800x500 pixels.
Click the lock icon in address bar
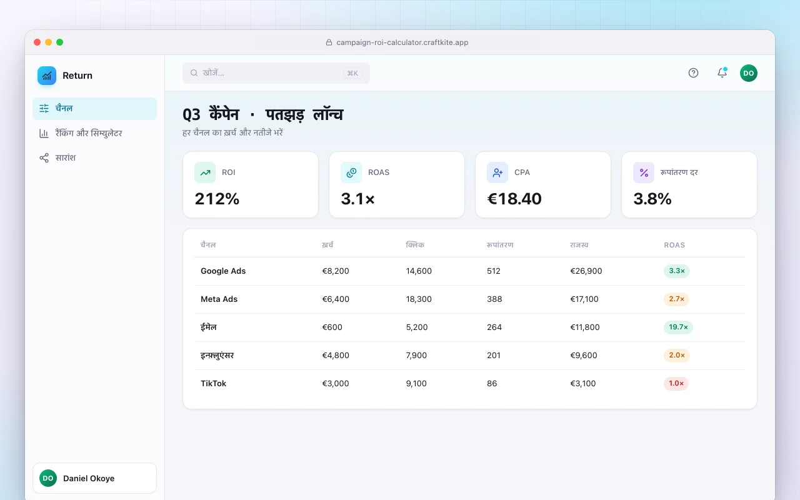click(x=329, y=42)
